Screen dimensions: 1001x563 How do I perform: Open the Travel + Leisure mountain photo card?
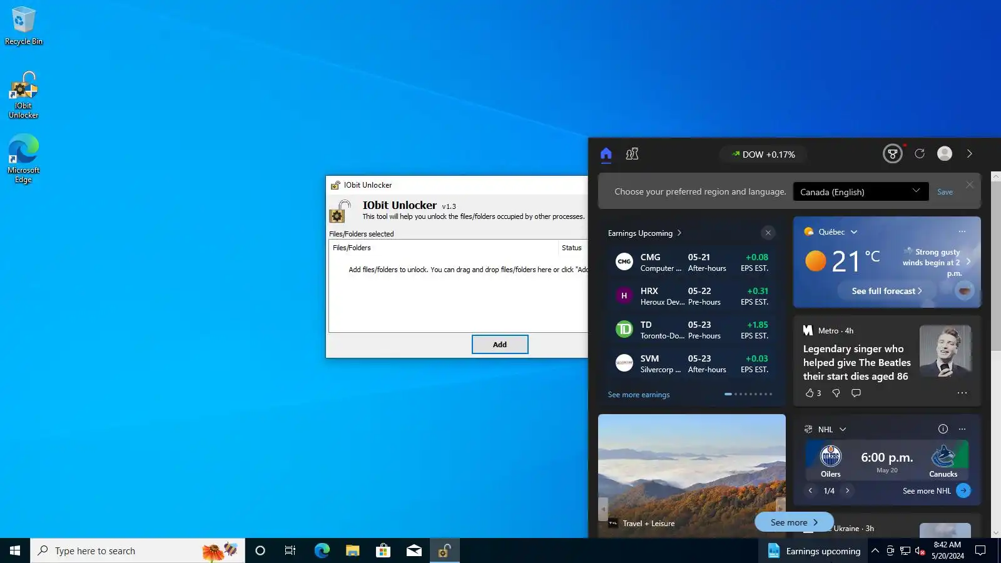click(x=691, y=475)
